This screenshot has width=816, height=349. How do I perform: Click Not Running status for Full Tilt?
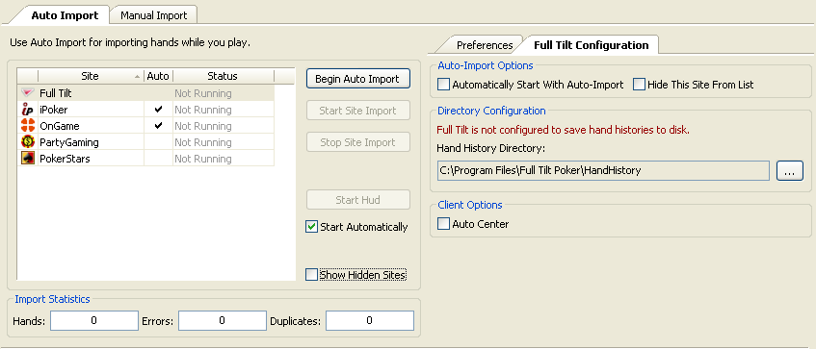(203, 93)
